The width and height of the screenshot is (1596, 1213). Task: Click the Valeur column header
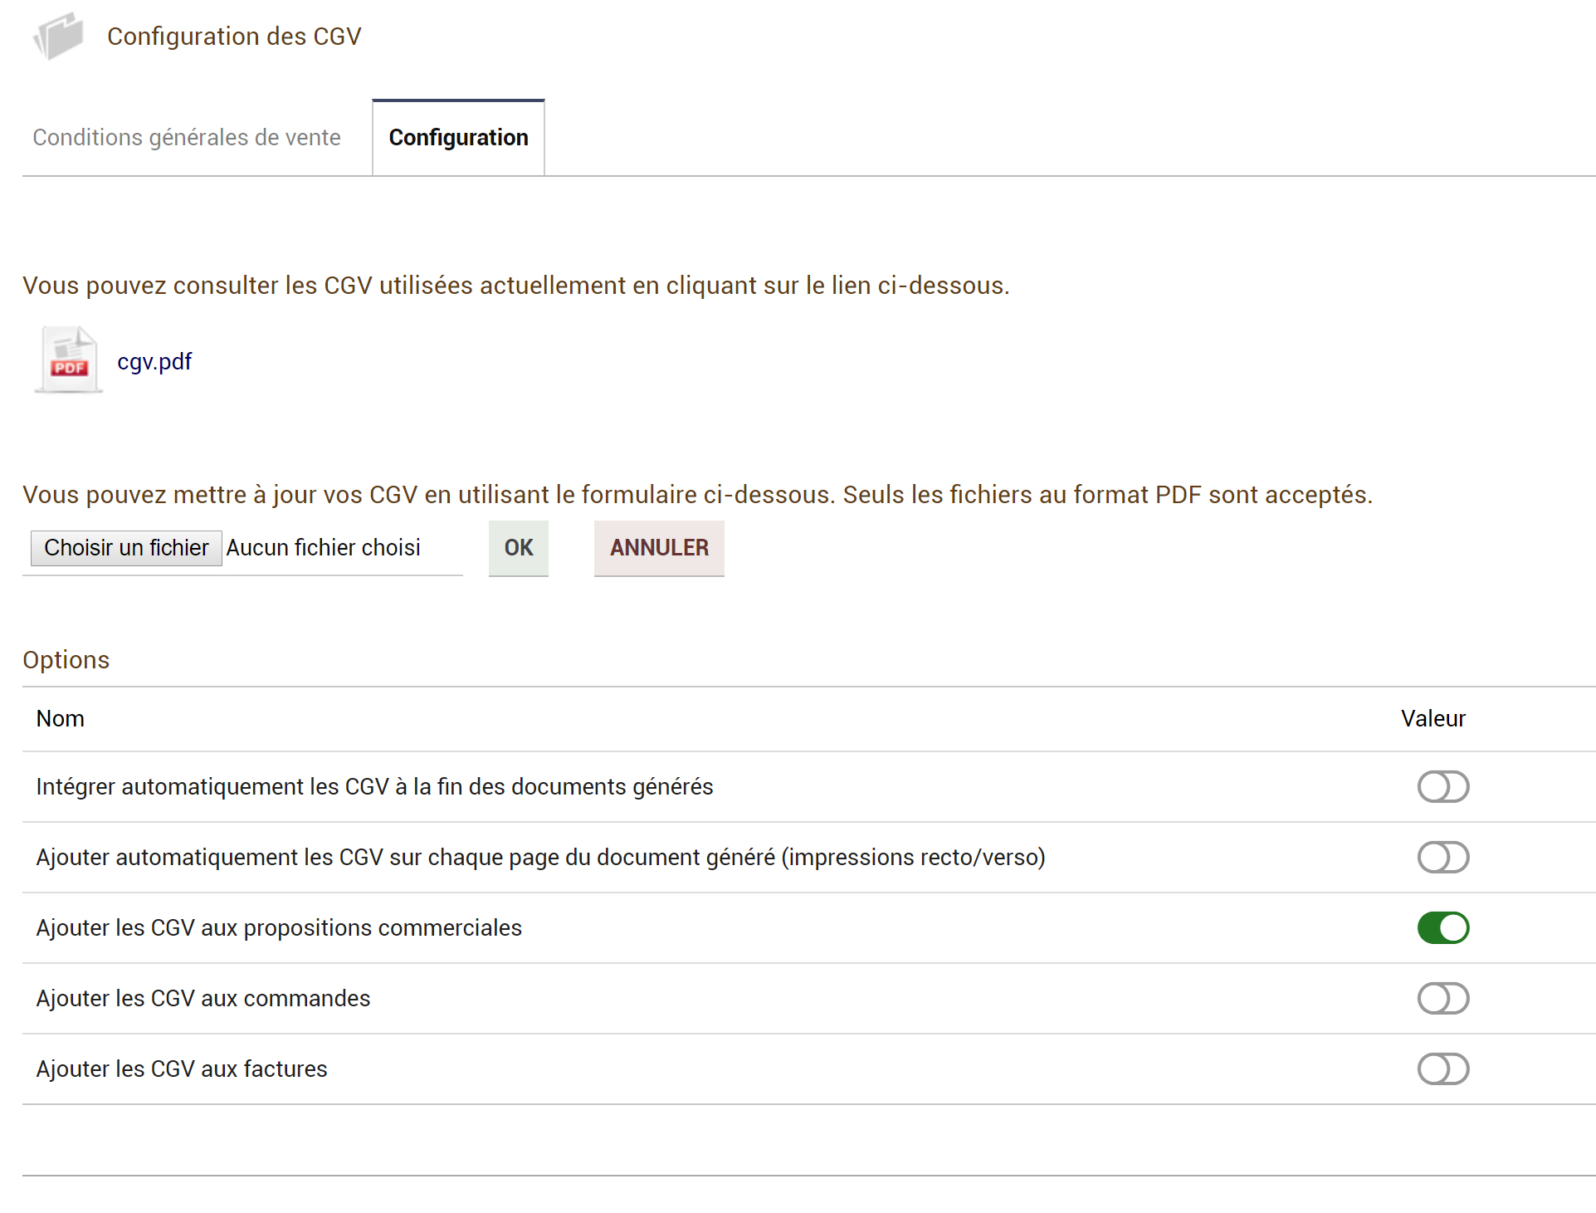coord(1433,718)
